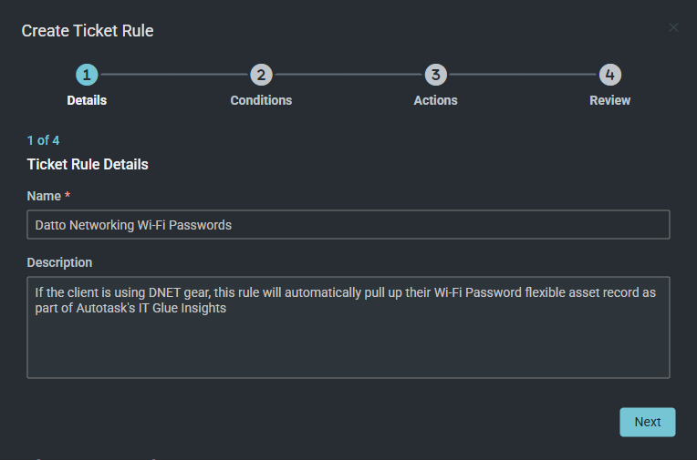
Task: Close the Create Ticket Rule dialog
Action: pos(673,27)
